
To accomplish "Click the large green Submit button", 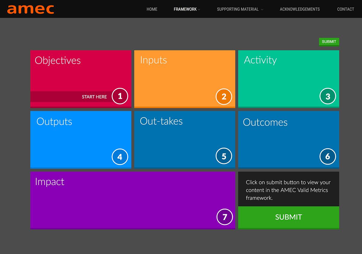I will coord(288,217).
